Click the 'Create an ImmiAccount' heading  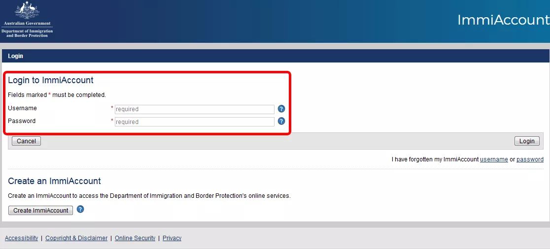point(54,181)
